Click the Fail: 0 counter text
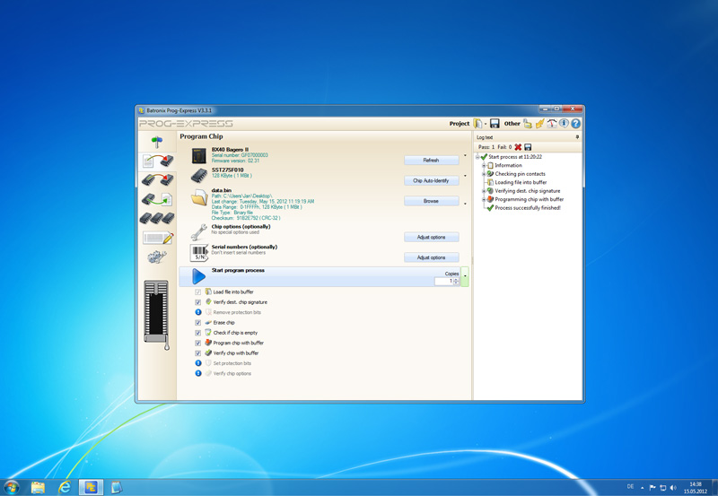Image resolution: width=718 pixels, height=496 pixels. [x=504, y=147]
